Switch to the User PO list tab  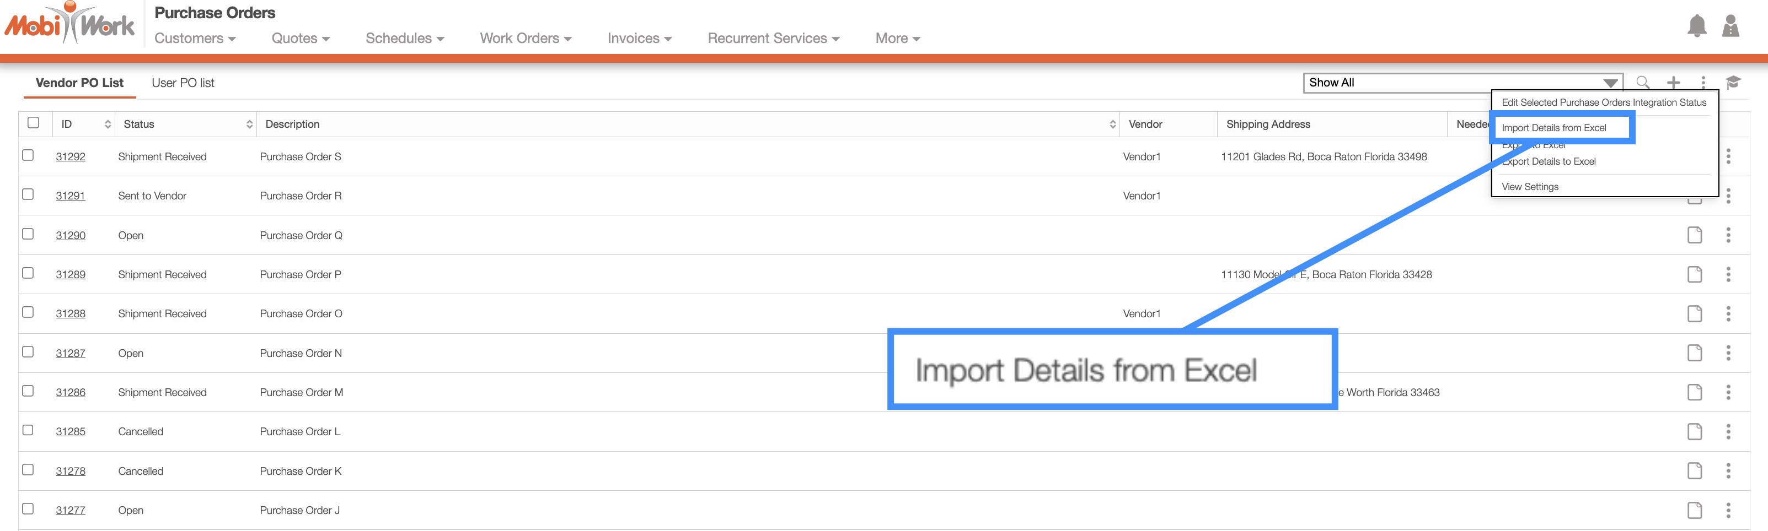(183, 83)
